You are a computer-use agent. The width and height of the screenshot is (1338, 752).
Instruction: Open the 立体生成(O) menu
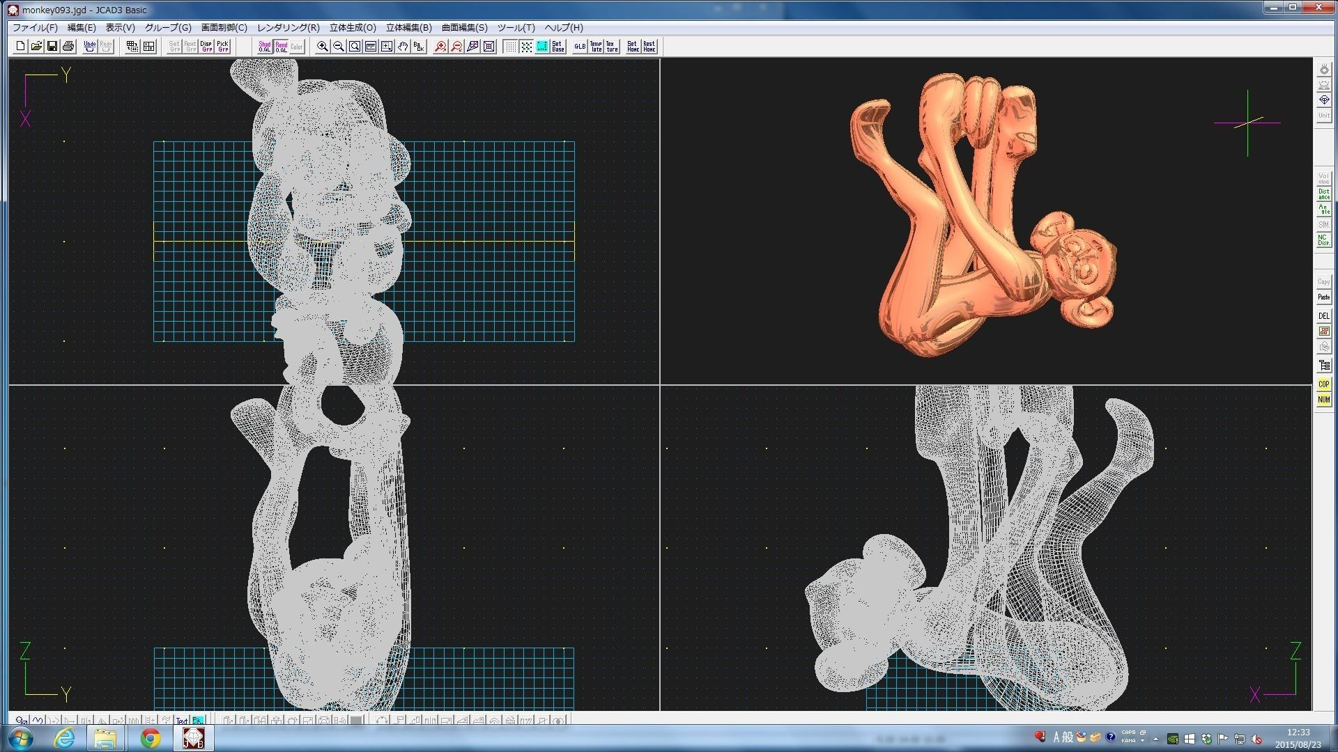(353, 28)
